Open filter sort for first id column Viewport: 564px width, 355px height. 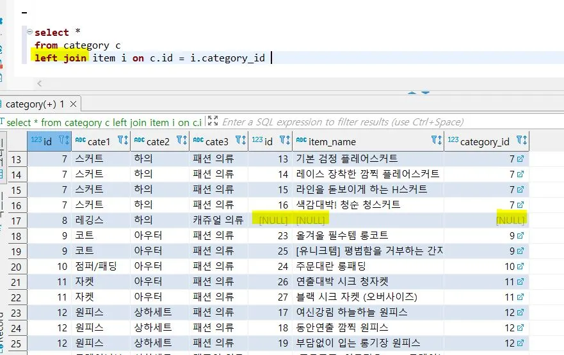coord(63,140)
